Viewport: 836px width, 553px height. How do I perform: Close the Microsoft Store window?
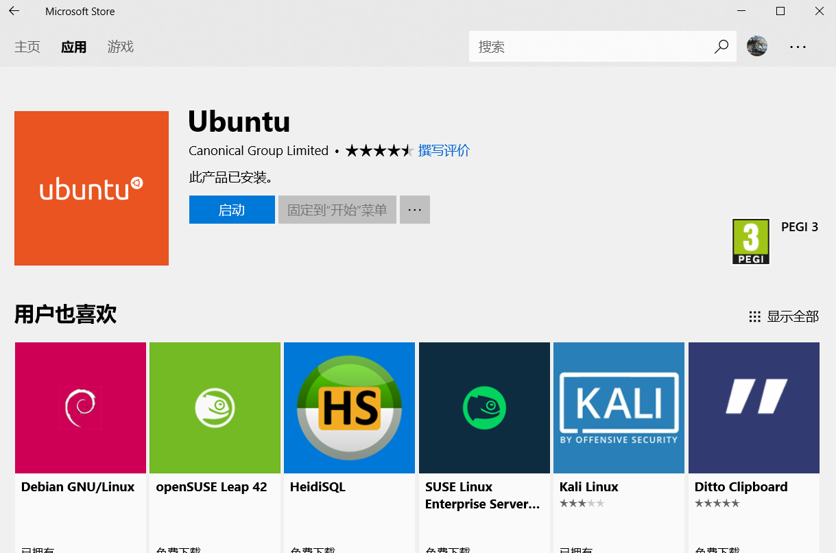pyautogui.click(x=819, y=11)
